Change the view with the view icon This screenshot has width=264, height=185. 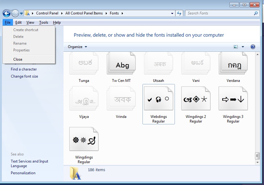236,47
